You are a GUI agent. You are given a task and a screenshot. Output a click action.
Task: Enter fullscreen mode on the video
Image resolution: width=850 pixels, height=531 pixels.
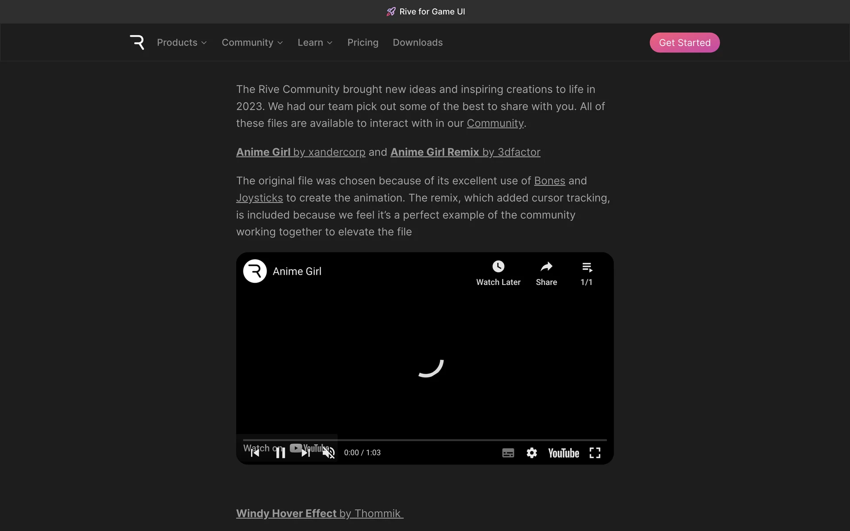coord(595,453)
